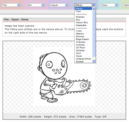The height and width of the screenshot is (122, 129).
Task: Choose the Solarize effect
Action: point(80,50)
